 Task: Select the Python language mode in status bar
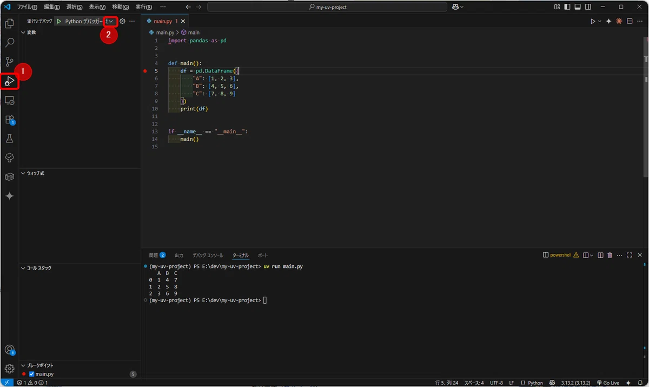click(532, 383)
